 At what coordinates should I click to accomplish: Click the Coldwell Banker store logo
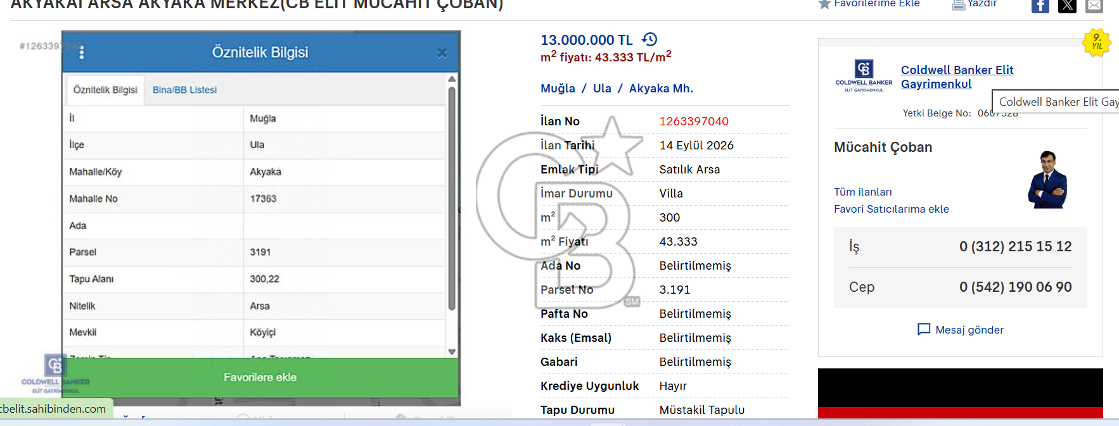tap(864, 75)
